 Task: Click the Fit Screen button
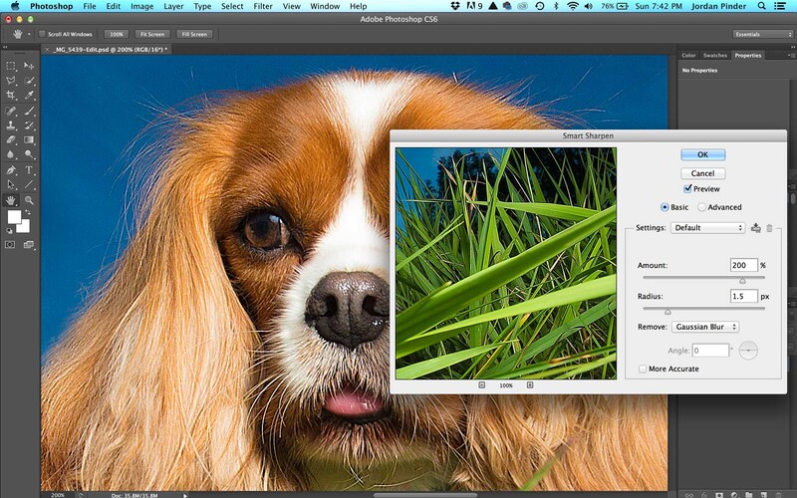click(152, 34)
